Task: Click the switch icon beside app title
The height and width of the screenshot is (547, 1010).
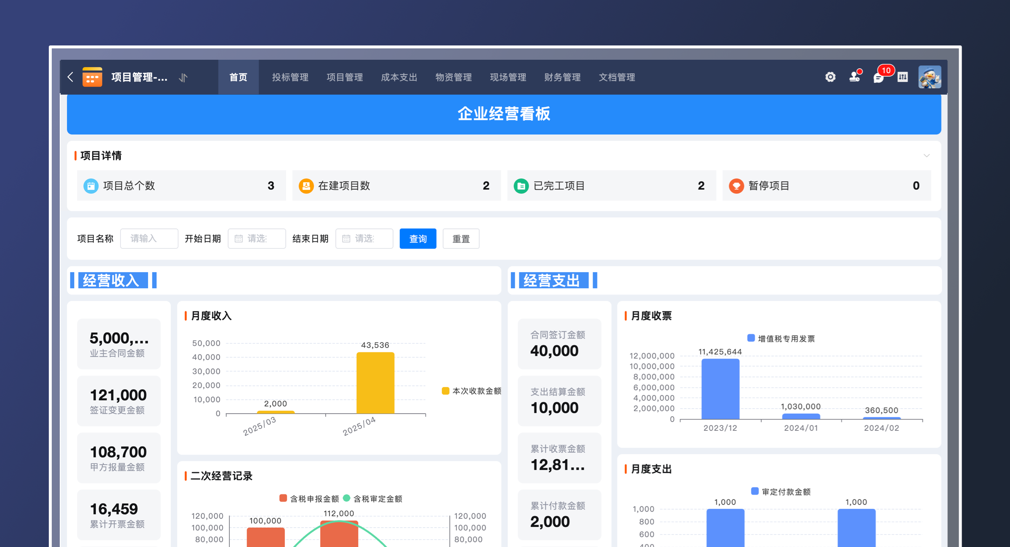Action: (x=183, y=77)
